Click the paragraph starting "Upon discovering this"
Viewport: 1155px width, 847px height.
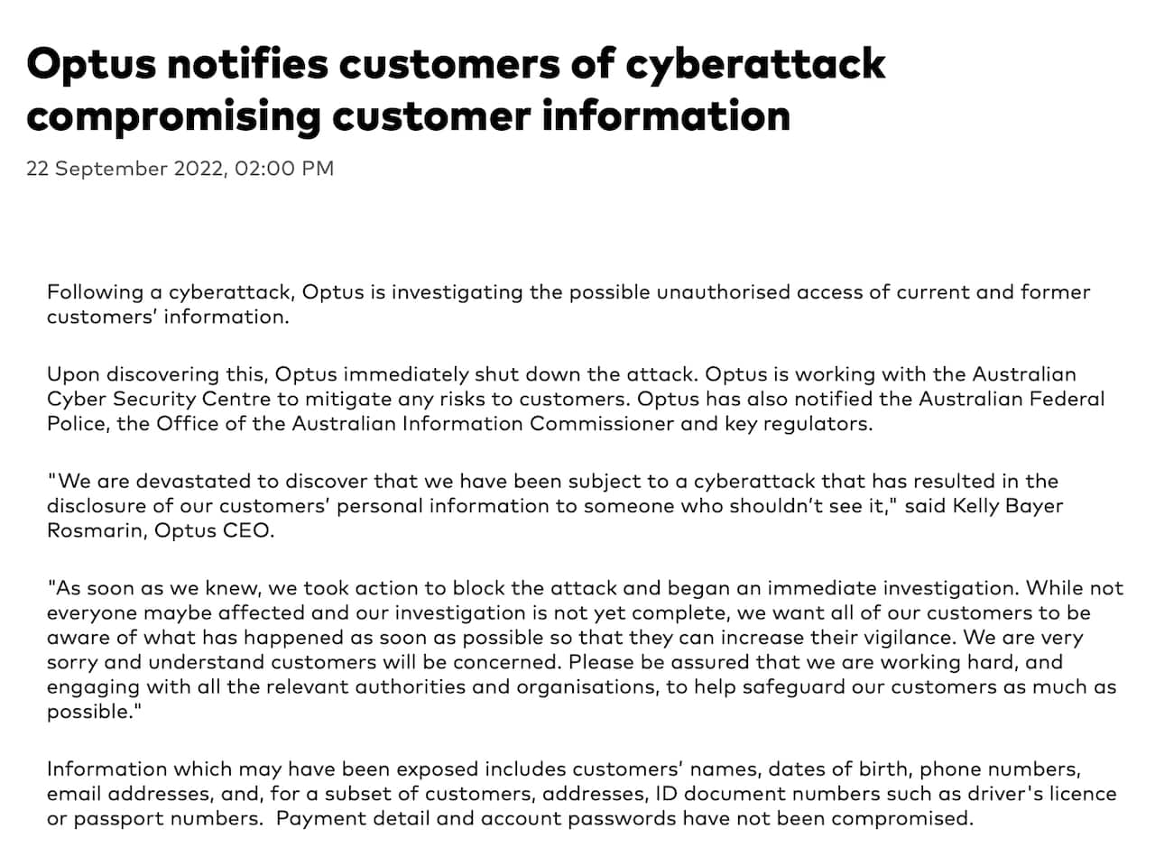click(576, 399)
